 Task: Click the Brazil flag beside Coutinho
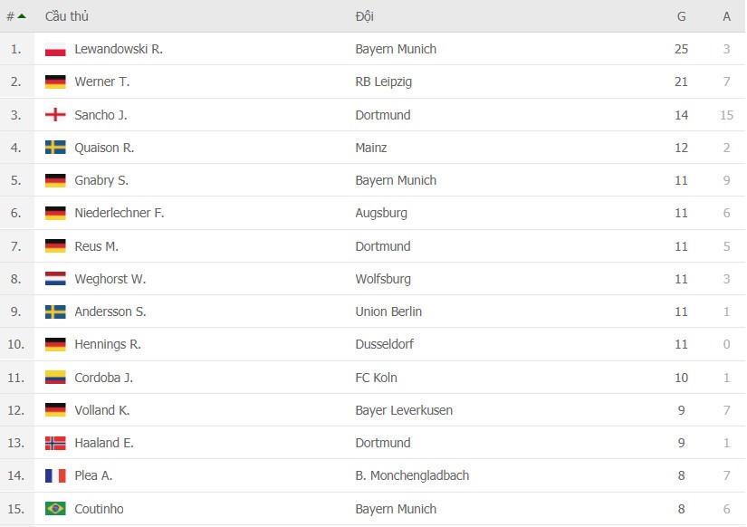(55, 509)
